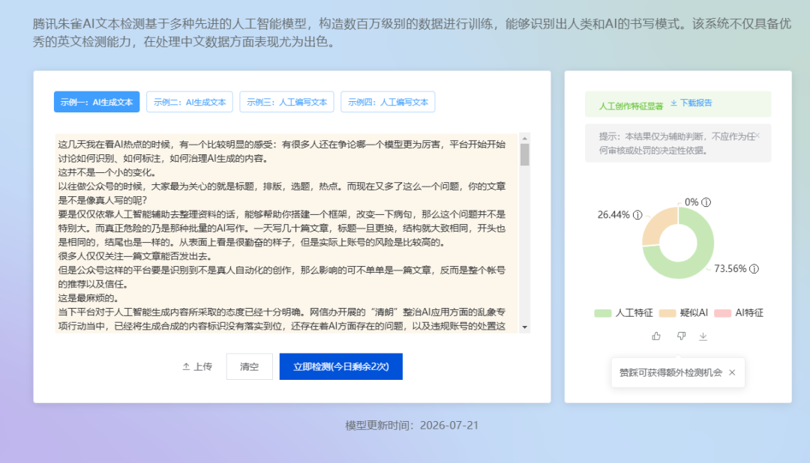Select 示例四 人工编写文本 tab

(388, 102)
